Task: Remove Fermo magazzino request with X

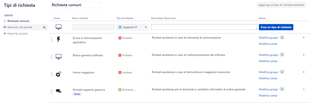Action: coord(304,72)
